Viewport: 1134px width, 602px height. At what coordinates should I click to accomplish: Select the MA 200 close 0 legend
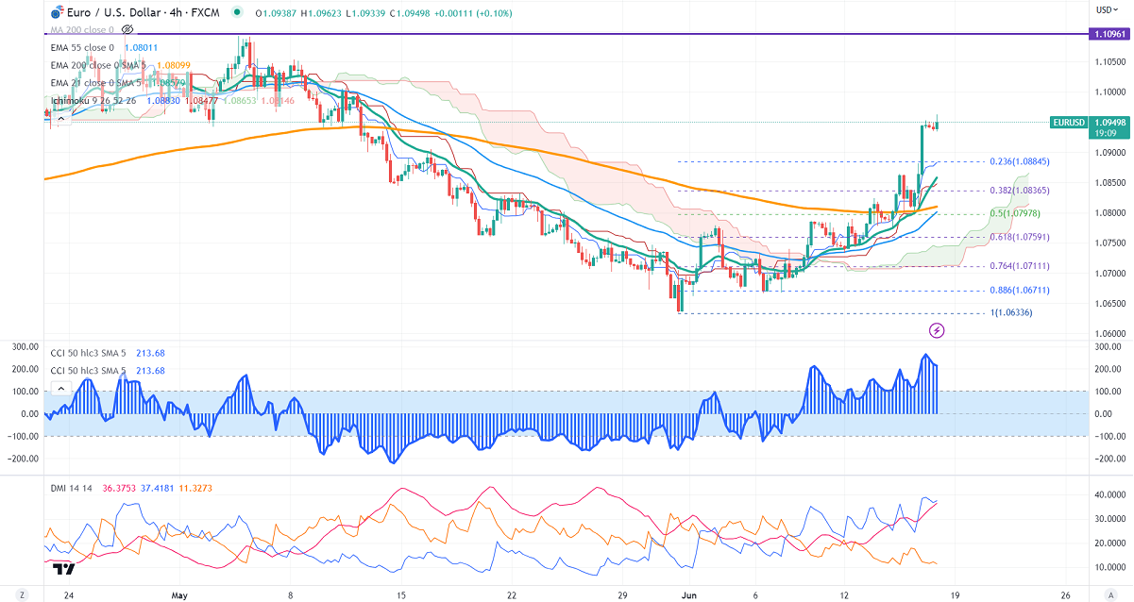(80, 29)
